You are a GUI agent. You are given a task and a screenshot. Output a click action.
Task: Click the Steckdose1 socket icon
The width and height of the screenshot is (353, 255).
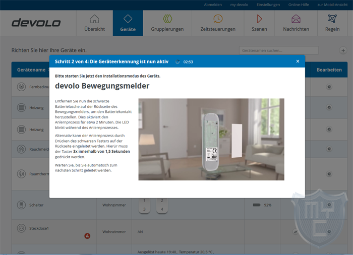[x=21, y=228]
